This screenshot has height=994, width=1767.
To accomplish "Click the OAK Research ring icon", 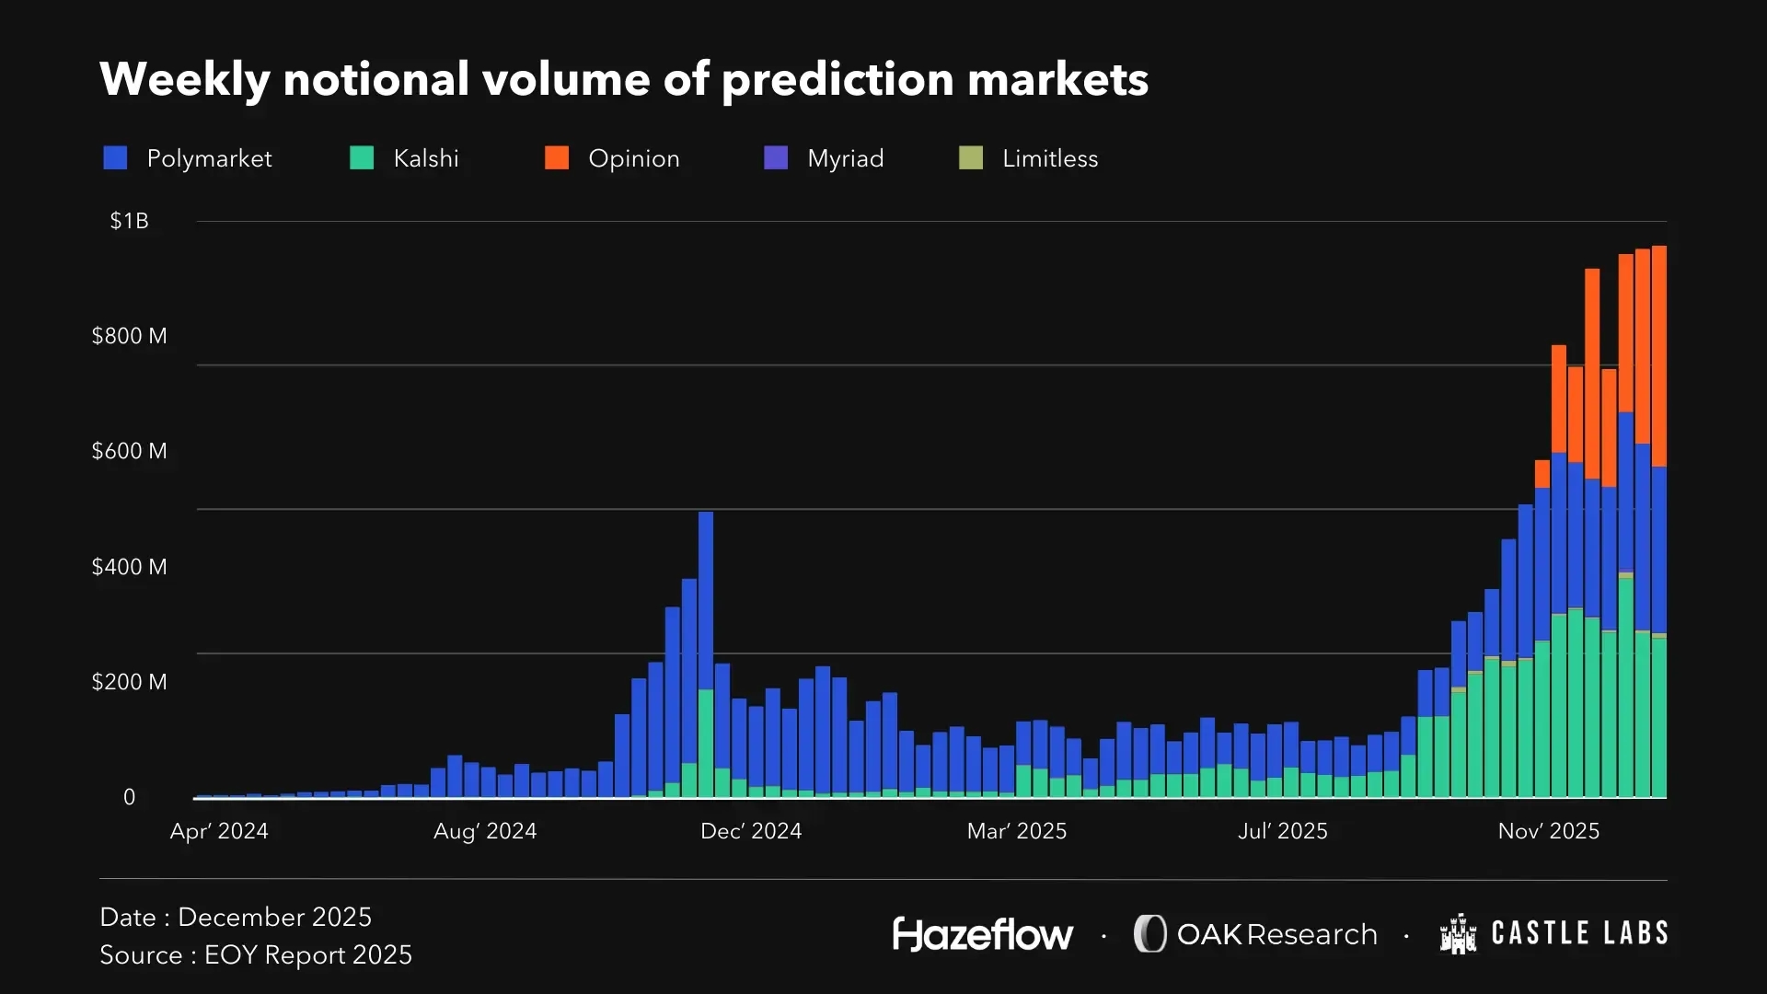I will click(x=1149, y=934).
